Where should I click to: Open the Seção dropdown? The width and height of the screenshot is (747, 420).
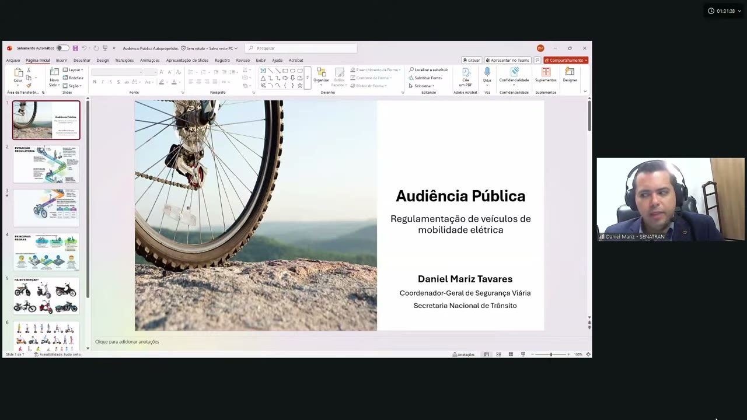coord(72,86)
